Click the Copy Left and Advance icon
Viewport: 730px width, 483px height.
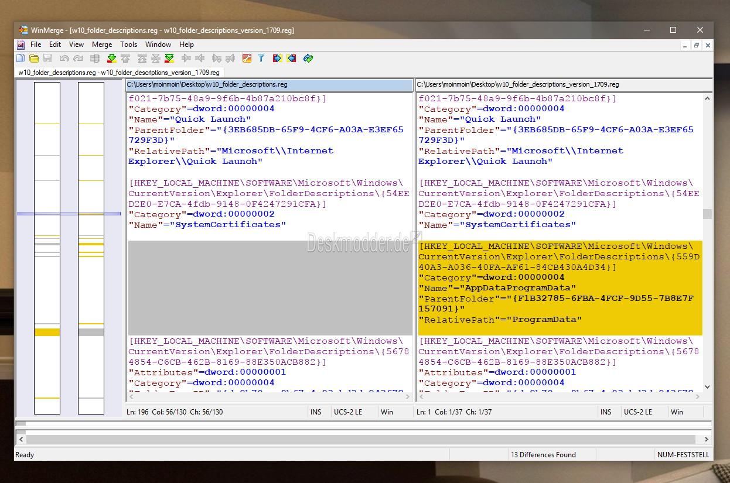click(x=230, y=58)
